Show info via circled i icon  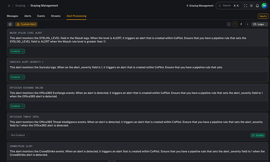(10, 24)
